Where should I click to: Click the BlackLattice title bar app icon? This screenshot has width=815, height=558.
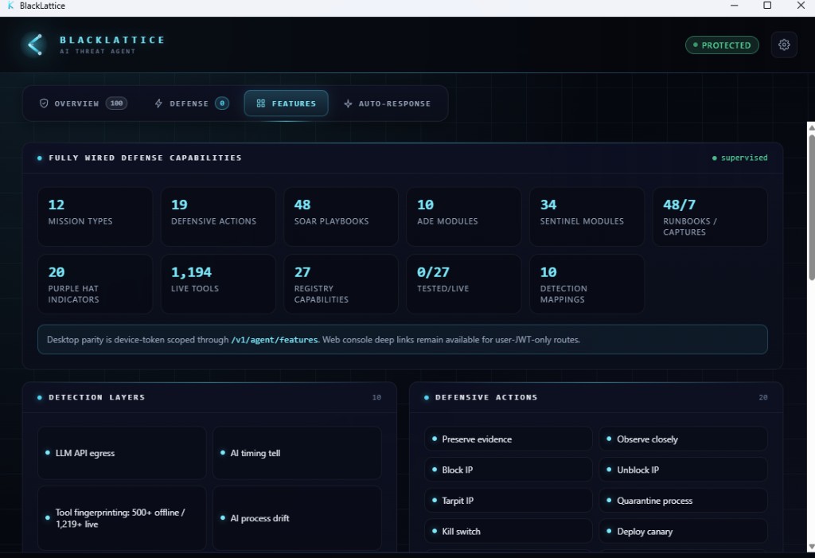pyautogui.click(x=10, y=6)
